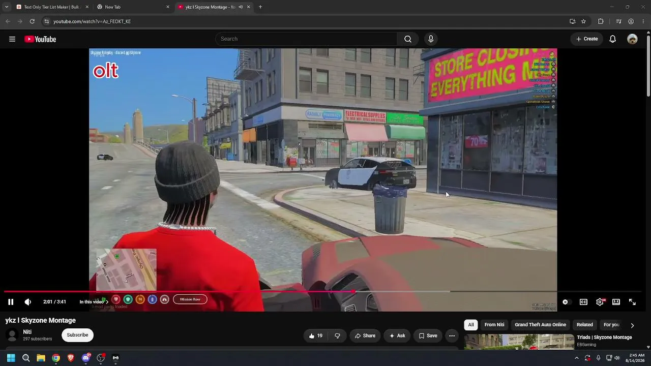Open the 'Triads | Skyzone Montage' title
Image resolution: width=651 pixels, height=366 pixels.
pyautogui.click(x=604, y=338)
